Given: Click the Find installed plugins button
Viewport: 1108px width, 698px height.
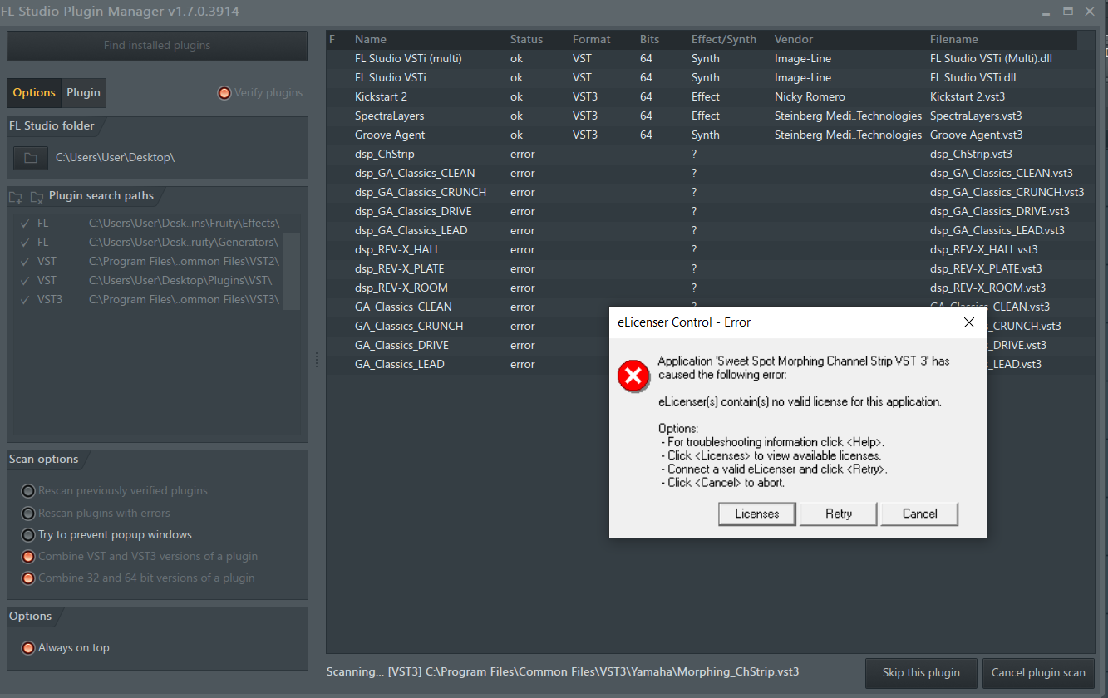Looking at the screenshot, I should (x=157, y=46).
